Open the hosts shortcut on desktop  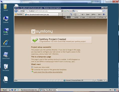click(6, 79)
